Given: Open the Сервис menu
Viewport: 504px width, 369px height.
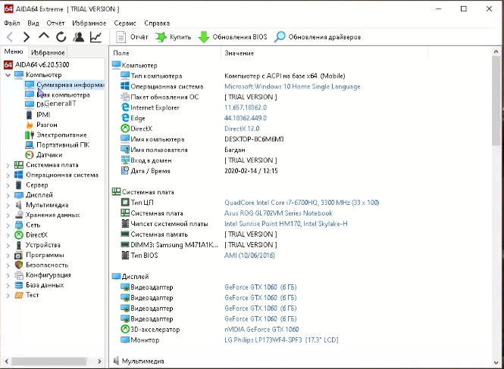Looking at the screenshot, I should 125,23.
